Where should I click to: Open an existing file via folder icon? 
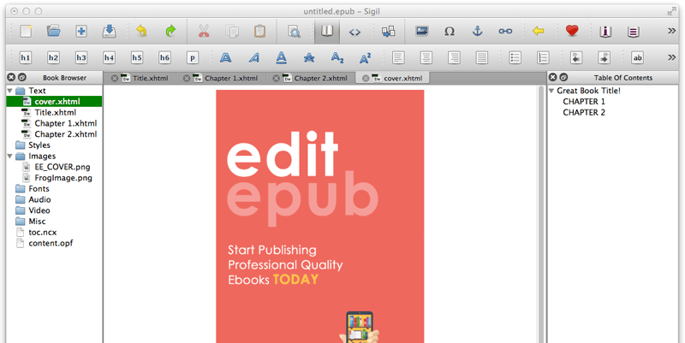53,31
